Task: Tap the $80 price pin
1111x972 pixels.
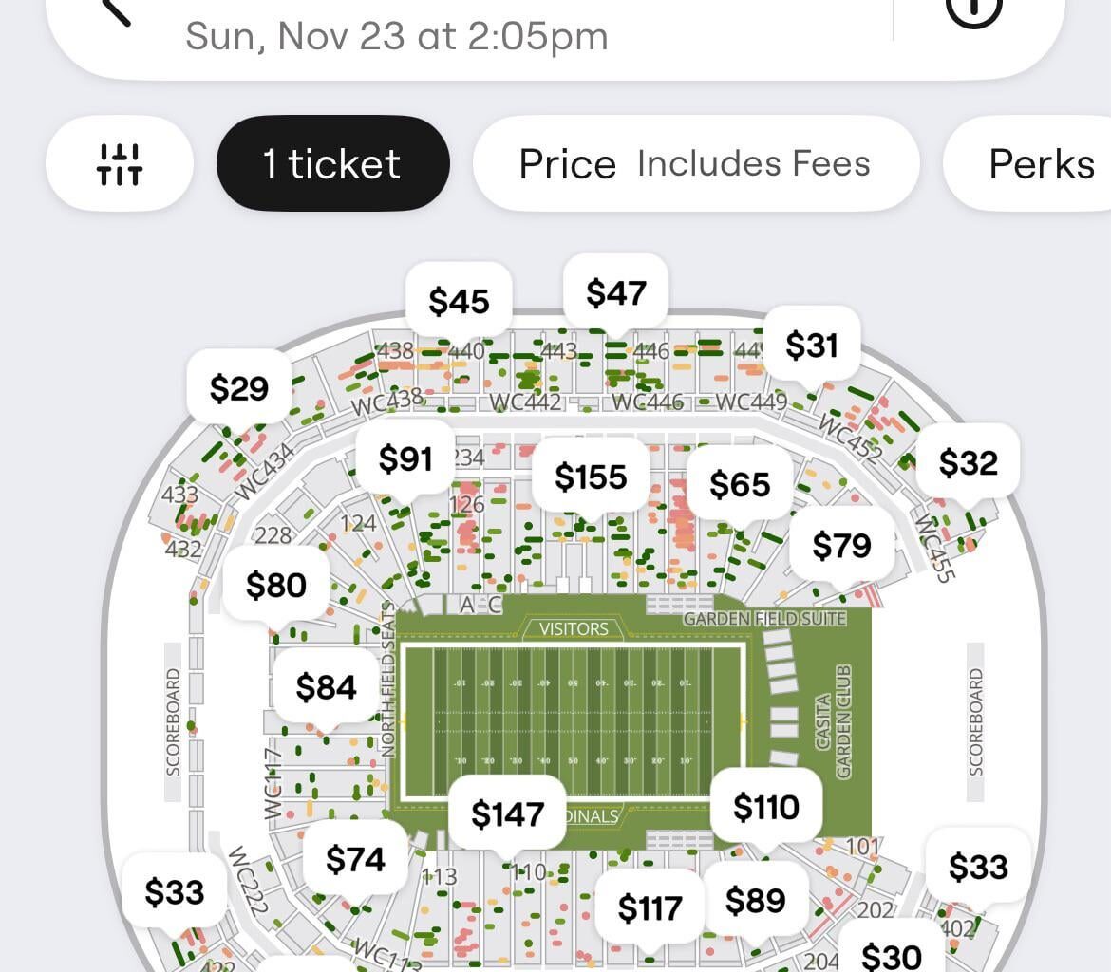Action: coord(276,585)
